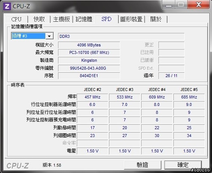Click the empty 更正 field

coord(171,45)
